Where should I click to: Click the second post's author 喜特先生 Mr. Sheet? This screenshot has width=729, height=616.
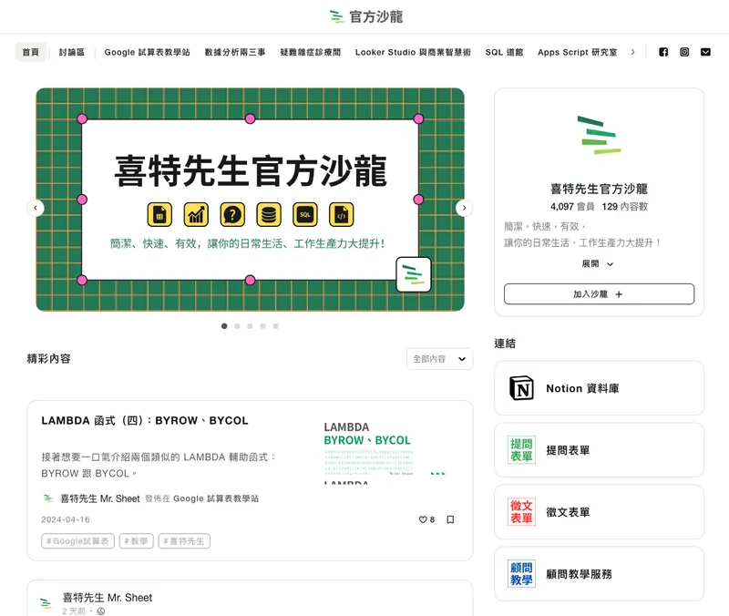108,598
